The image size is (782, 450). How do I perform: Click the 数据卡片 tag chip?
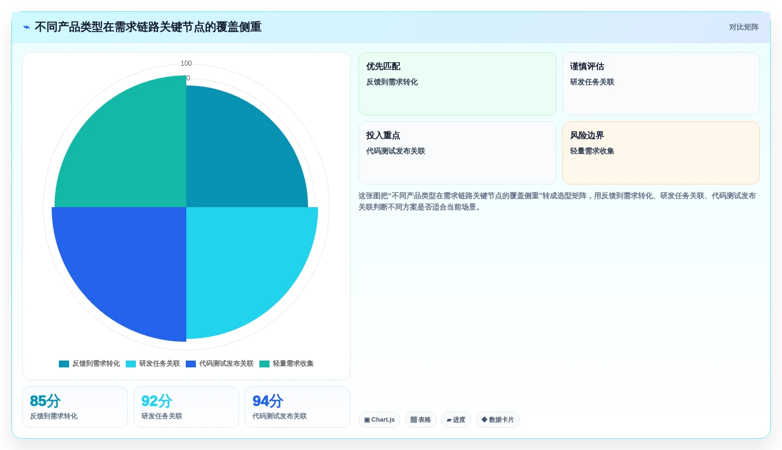[x=498, y=420]
